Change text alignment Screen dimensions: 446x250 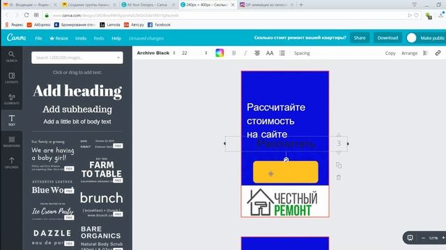point(257,53)
